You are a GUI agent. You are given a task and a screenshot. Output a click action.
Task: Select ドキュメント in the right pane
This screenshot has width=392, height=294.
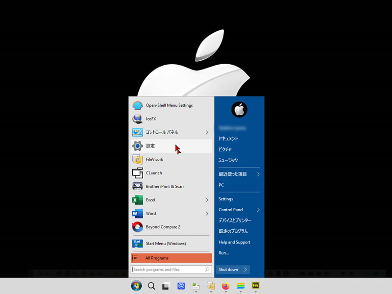point(228,139)
